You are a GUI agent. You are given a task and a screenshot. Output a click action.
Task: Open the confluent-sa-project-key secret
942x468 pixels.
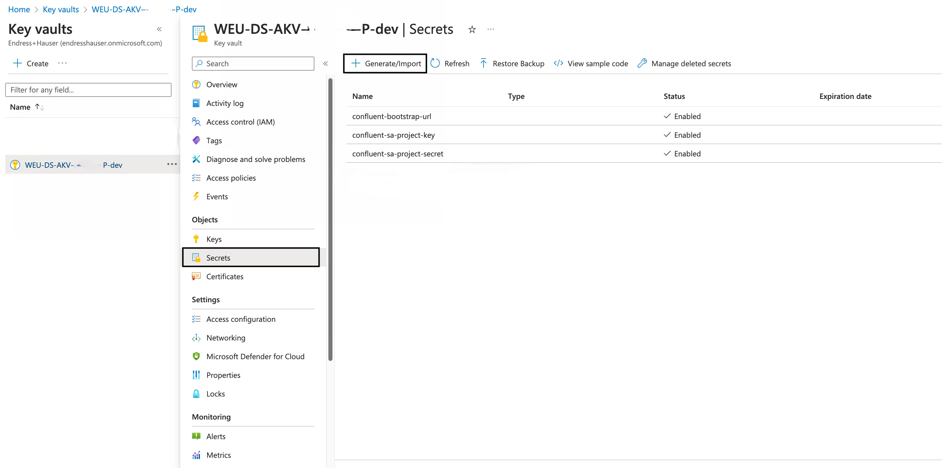pyautogui.click(x=393, y=135)
